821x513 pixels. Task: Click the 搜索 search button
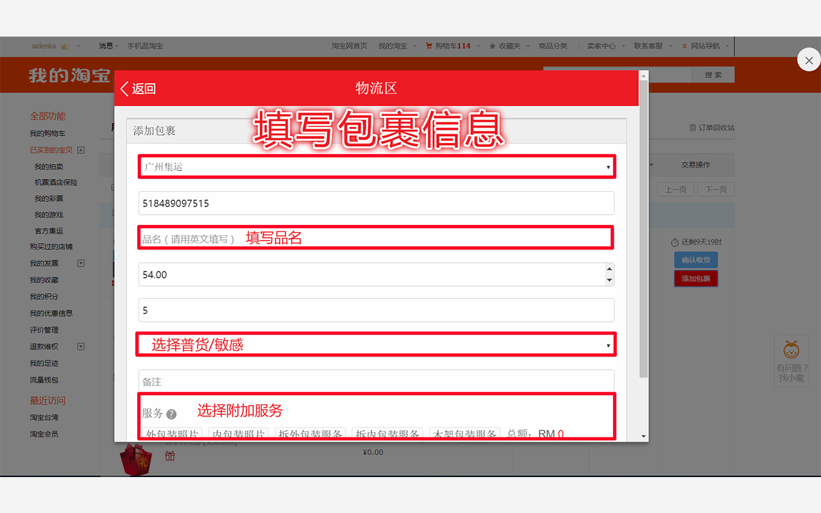click(x=713, y=75)
